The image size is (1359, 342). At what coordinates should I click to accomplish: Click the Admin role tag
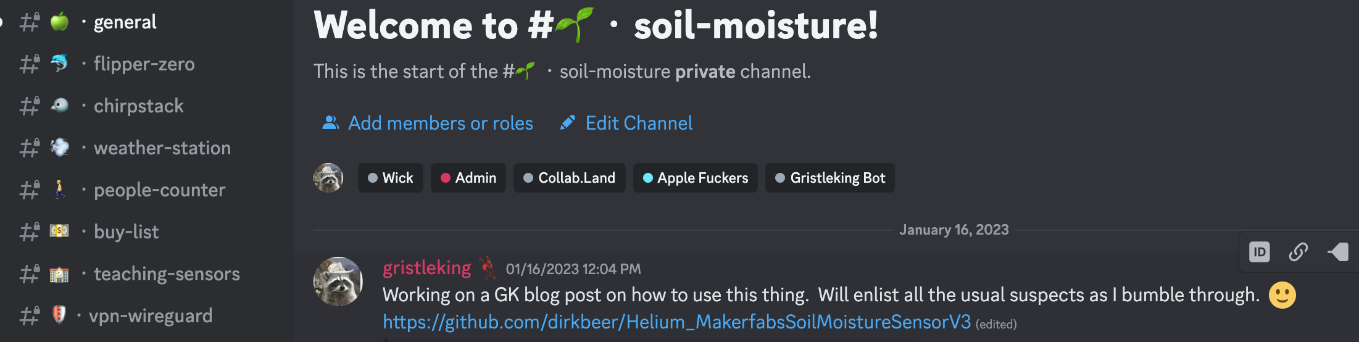[468, 178]
